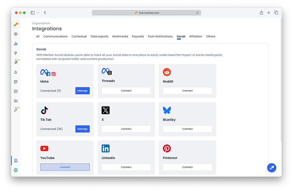Switch to the Multimedia tab
293x191 pixels.
120,37
